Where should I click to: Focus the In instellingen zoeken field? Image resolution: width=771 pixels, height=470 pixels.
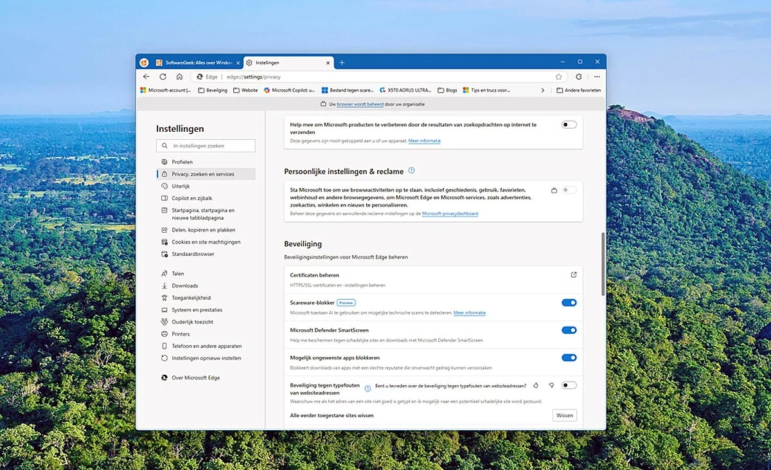pyautogui.click(x=206, y=146)
